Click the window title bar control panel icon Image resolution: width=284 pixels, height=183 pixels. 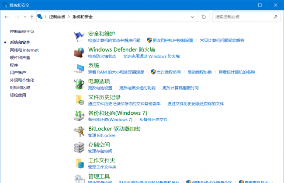coord(5,5)
